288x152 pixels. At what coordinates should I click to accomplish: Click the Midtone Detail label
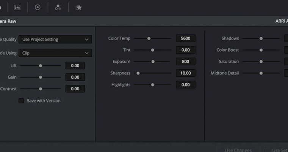[x=225, y=73]
